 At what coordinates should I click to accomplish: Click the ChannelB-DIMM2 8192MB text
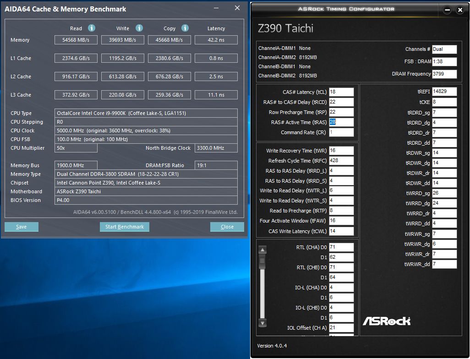(288, 76)
